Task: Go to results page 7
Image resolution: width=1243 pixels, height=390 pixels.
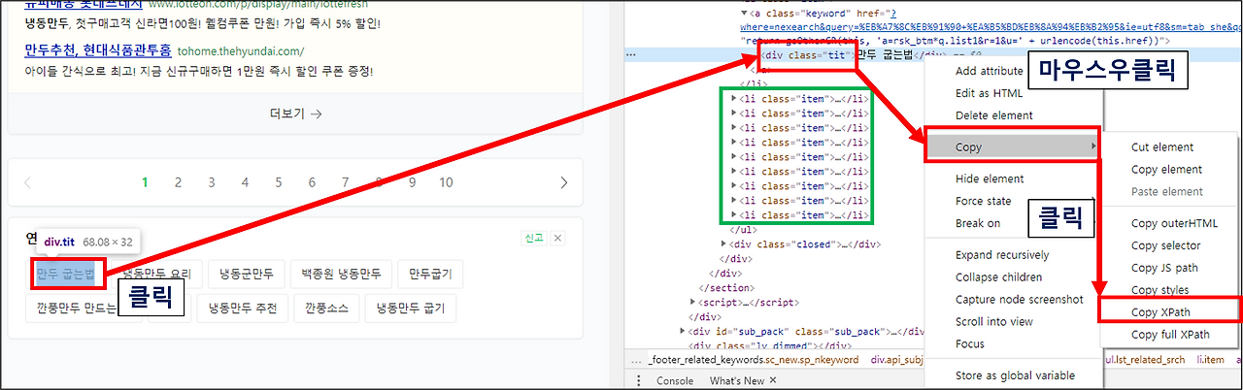Action: tap(346, 182)
